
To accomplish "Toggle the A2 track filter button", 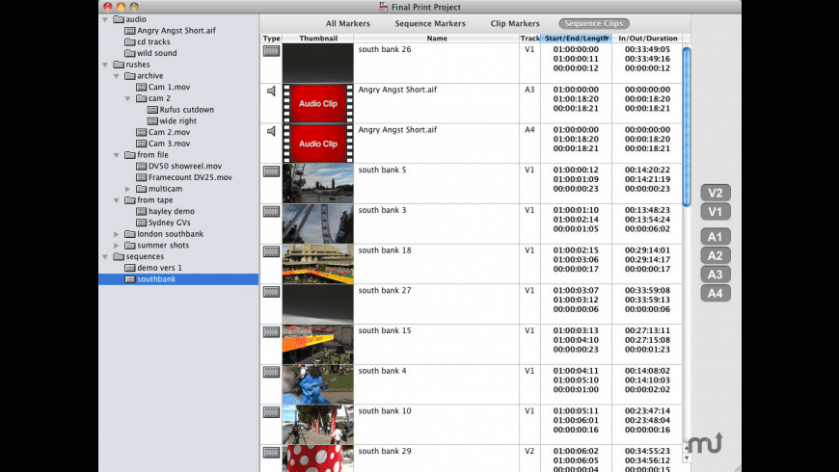I will (716, 255).
